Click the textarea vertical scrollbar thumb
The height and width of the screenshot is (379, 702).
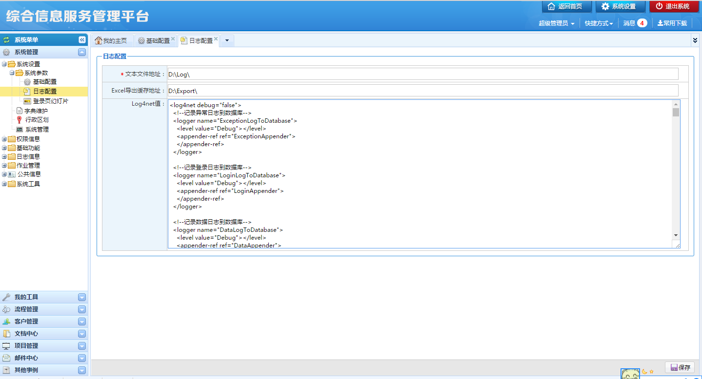[x=676, y=112]
